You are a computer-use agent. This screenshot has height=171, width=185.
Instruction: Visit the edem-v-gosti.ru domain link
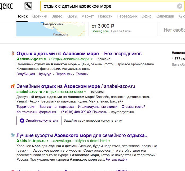[33, 59]
